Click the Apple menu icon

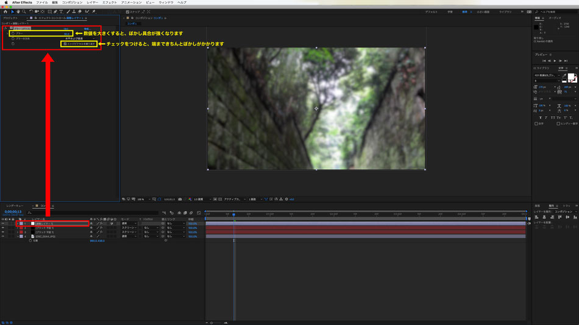coord(6,2)
